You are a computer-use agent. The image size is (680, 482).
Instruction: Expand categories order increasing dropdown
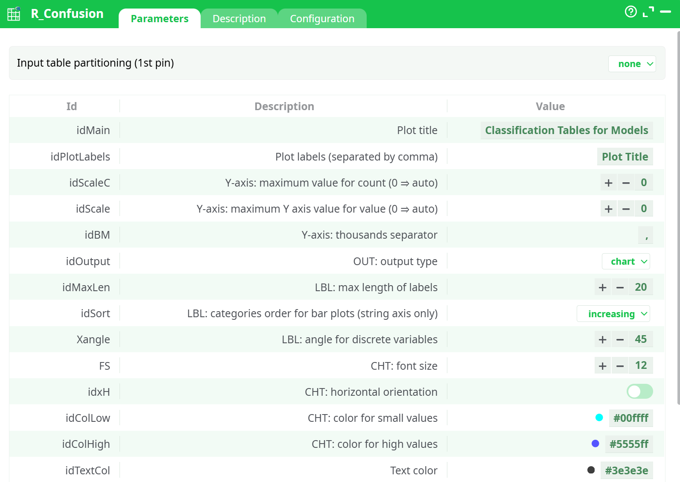[x=613, y=314]
